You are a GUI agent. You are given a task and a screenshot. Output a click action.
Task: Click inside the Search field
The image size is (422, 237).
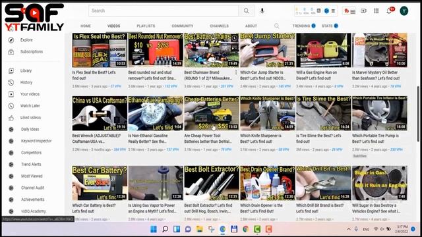click(164, 11)
